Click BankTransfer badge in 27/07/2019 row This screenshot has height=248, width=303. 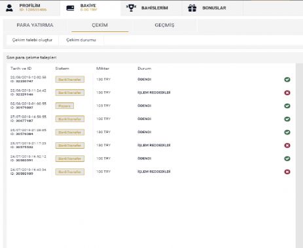[x=70, y=119]
